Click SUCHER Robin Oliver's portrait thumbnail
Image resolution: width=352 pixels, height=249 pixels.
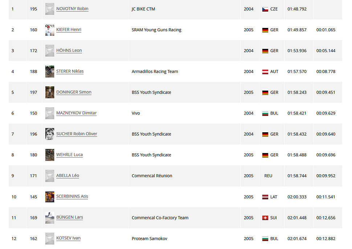pos(50,134)
